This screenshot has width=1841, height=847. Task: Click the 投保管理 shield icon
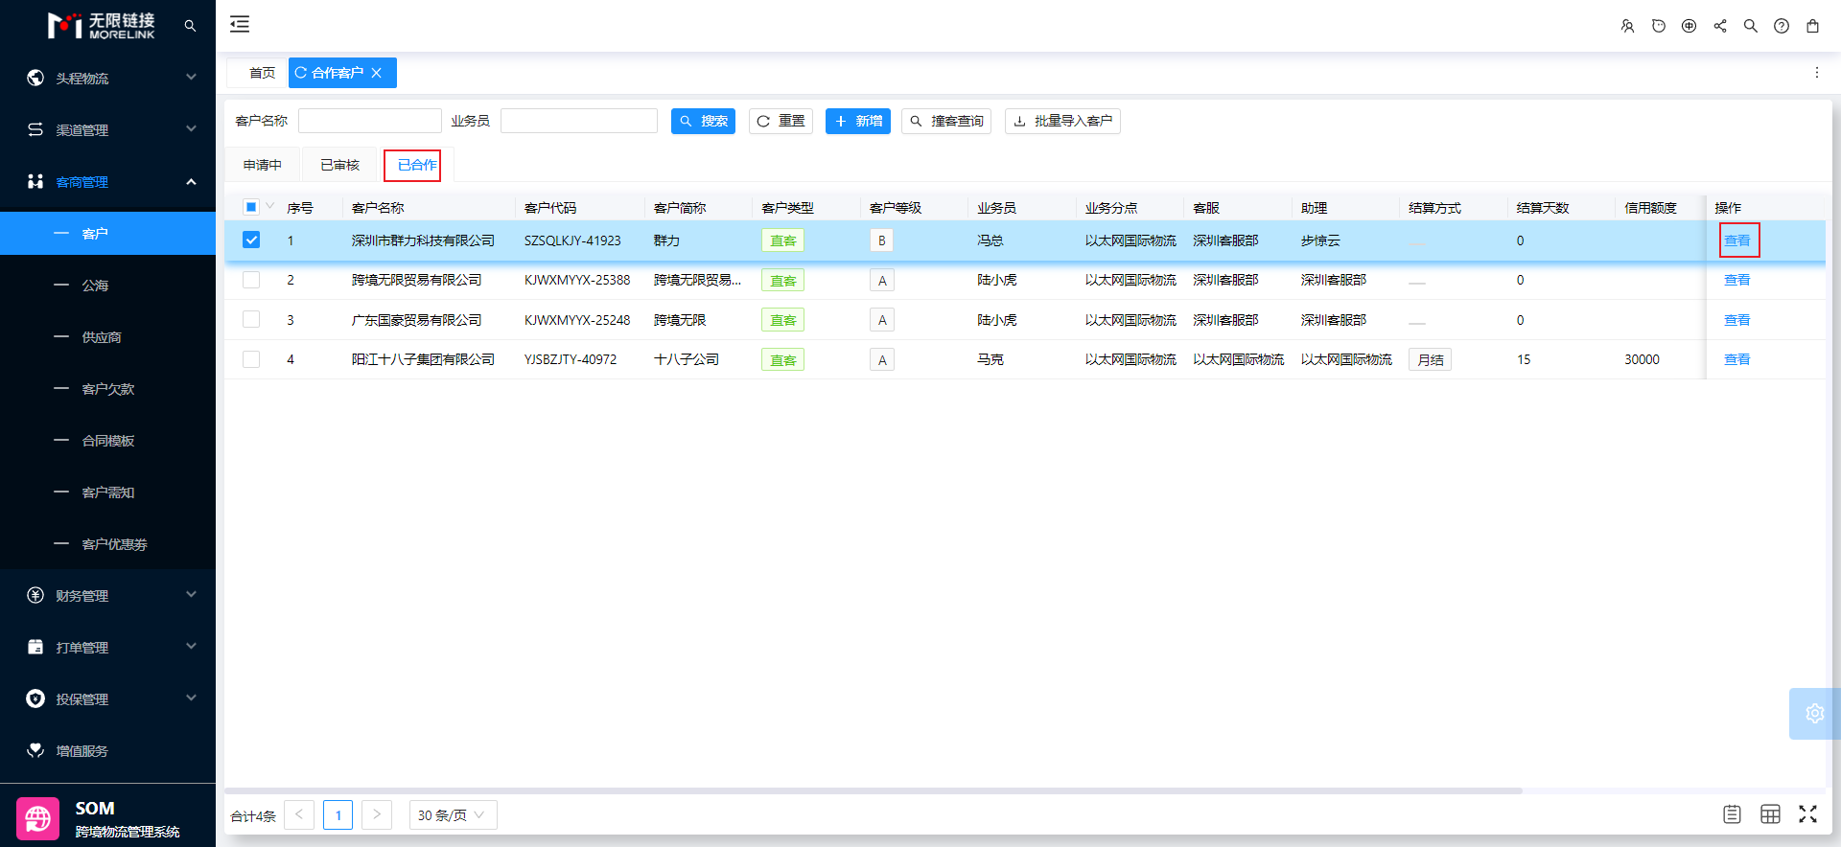point(35,698)
